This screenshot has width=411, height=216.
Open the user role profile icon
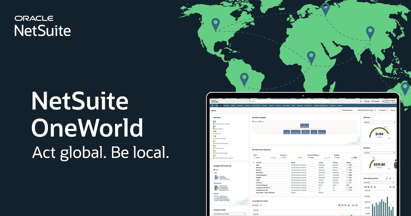383,101
